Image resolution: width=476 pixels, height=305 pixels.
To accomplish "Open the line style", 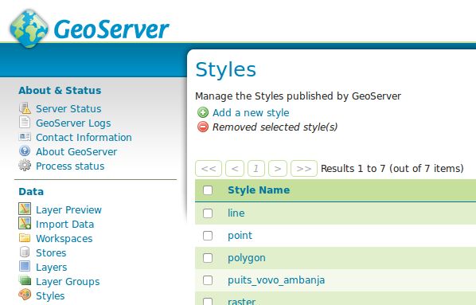I will click(x=236, y=213).
